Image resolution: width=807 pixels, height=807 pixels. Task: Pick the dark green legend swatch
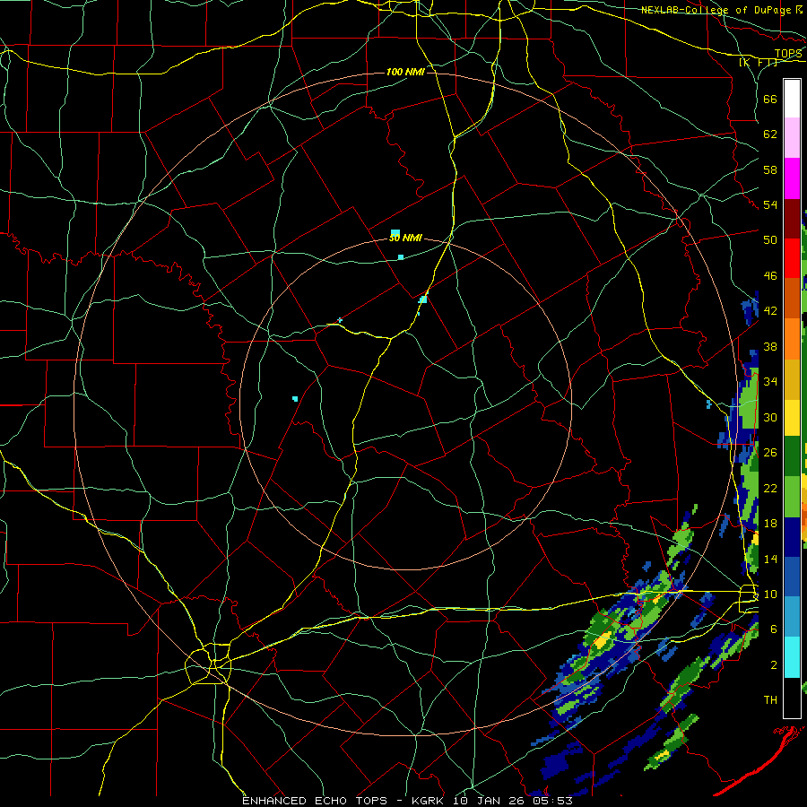coord(792,456)
